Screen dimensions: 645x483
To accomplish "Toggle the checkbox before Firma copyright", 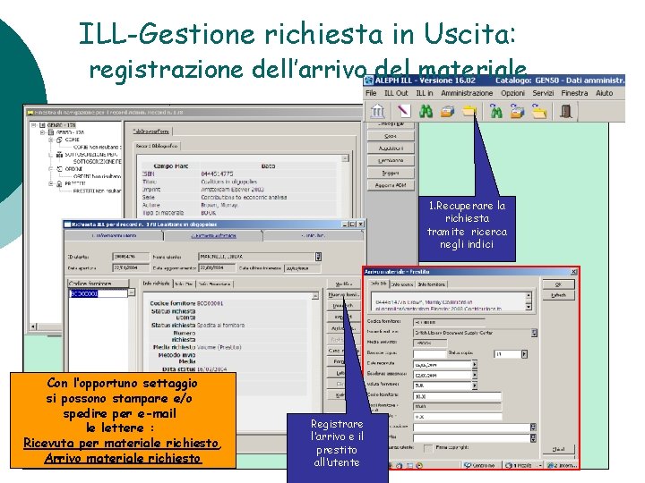I will point(428,448).
